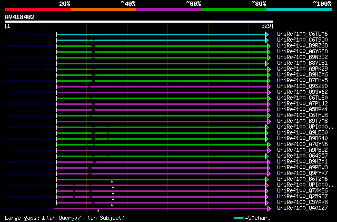The width and height of the screenshot is (337, 222).
Task: Select the UniRef100_Q9LE80 hit label
Action: [x=302, y=132]
